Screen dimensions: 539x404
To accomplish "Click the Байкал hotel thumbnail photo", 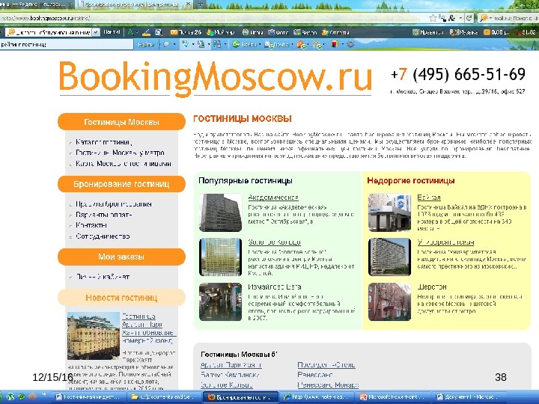I will 389,212.
